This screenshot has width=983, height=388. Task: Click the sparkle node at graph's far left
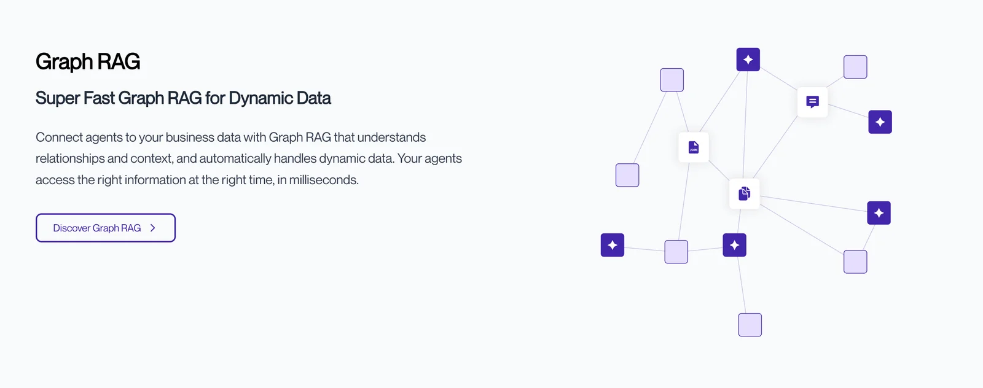[x=613, y=245]
